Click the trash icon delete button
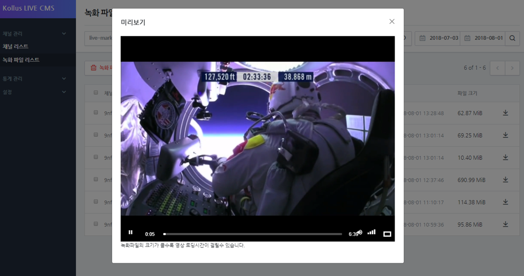 (x=94, y=68)
